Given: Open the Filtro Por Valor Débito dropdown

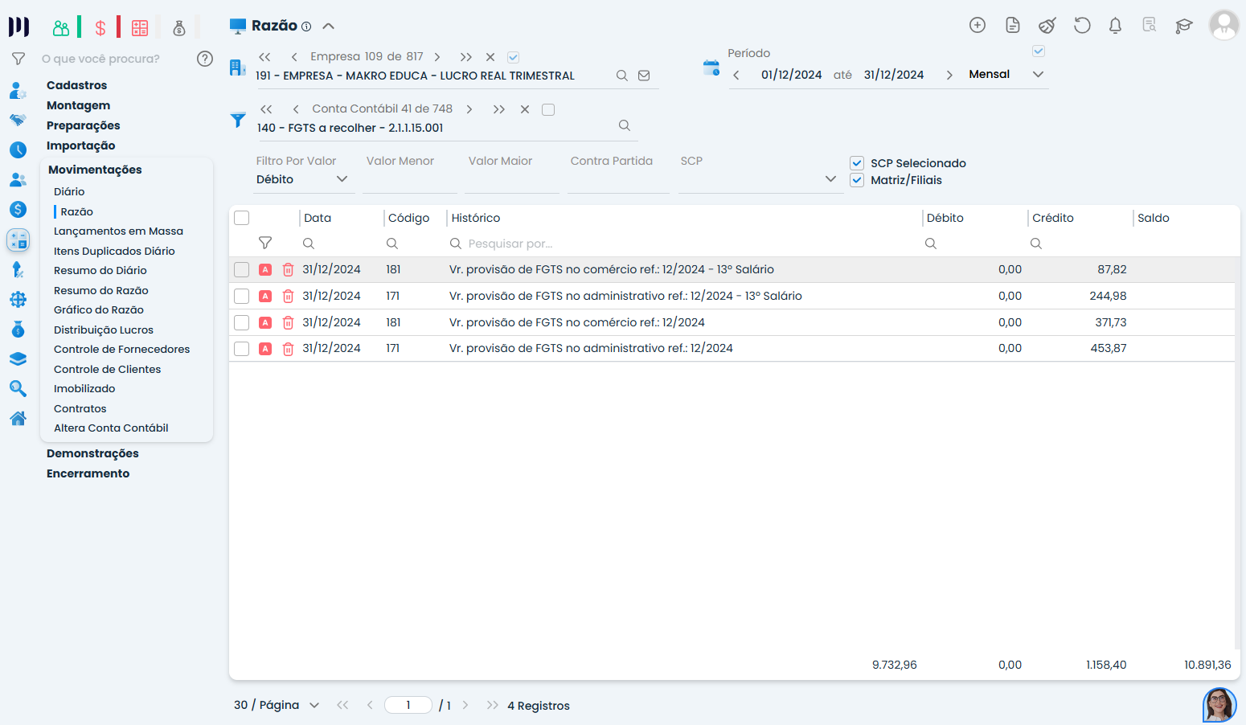Looking at the screenshot, I should tap(302, 179).
